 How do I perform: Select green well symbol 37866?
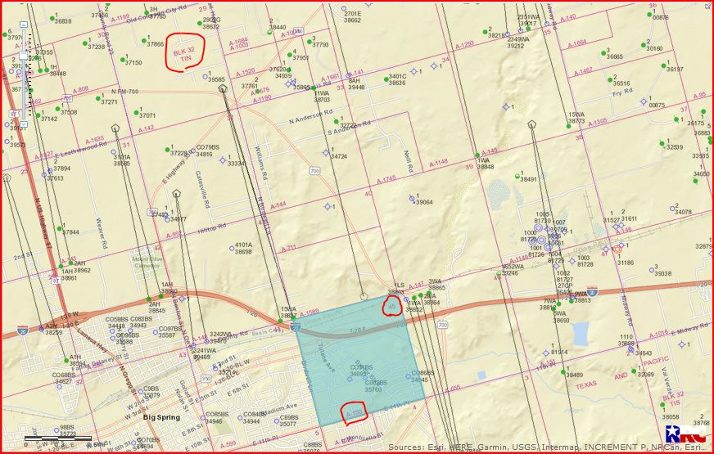coord(143,41)
